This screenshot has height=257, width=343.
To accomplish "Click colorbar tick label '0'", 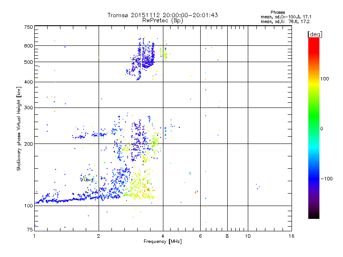I will 322,129.
